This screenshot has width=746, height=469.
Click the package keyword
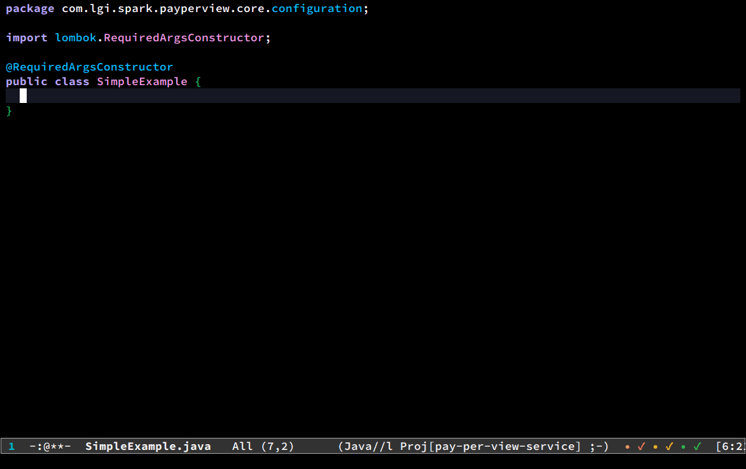coord(30,8)
